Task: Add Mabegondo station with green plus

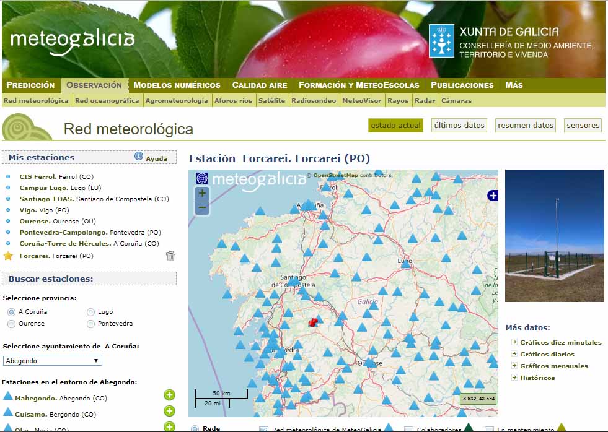Action: click(x=169, y=395)
